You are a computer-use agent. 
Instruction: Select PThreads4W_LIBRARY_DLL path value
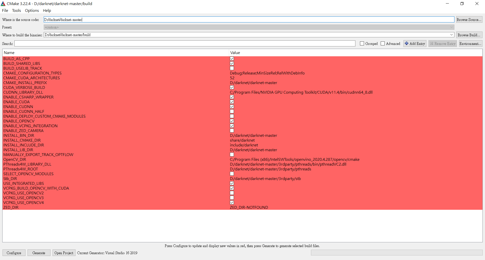[288, 164]
